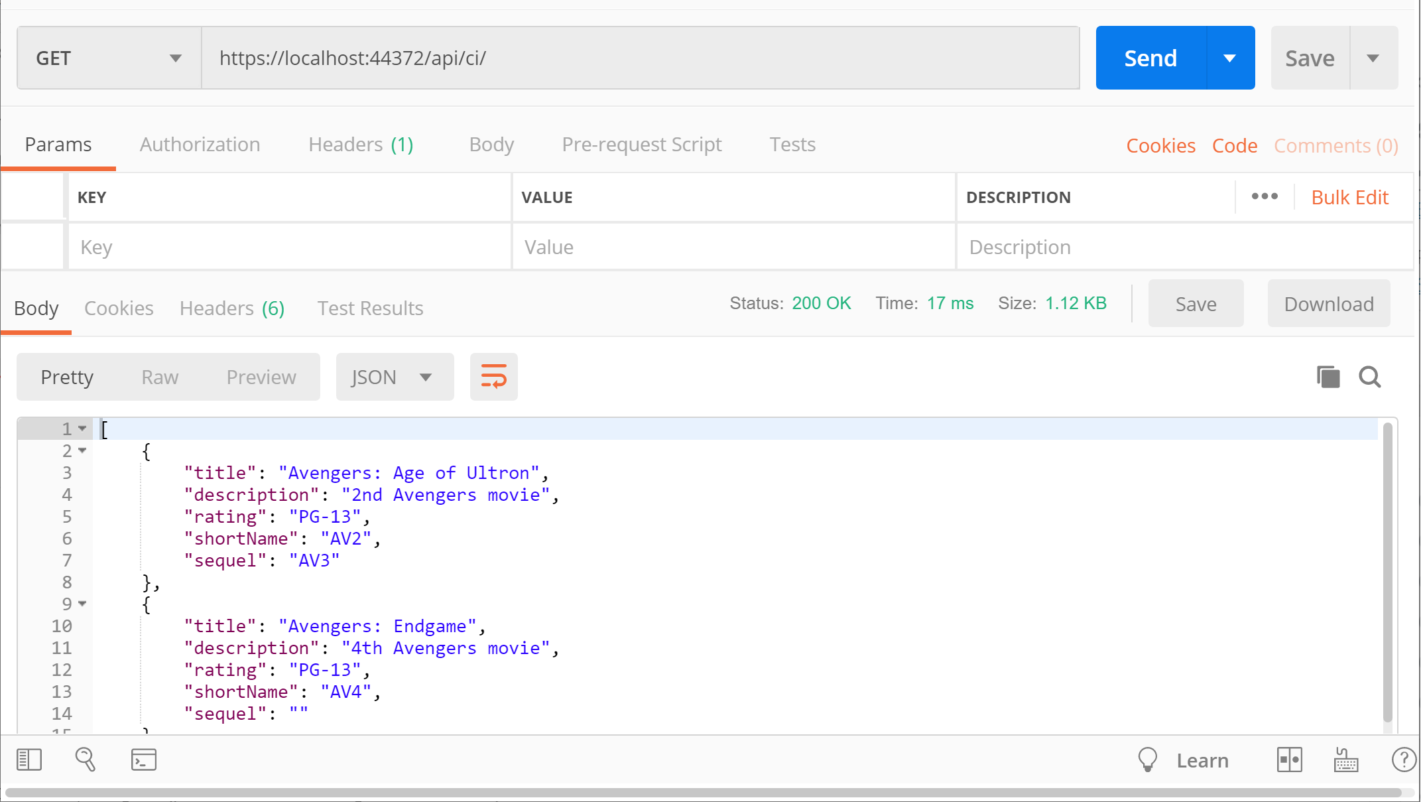Click the Send request button
Image resolution: width=1425 pixels, height=802 pixels.
[1150, 59]
